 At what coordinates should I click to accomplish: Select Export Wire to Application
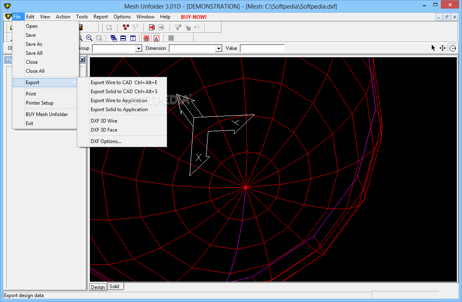point(122,101)
